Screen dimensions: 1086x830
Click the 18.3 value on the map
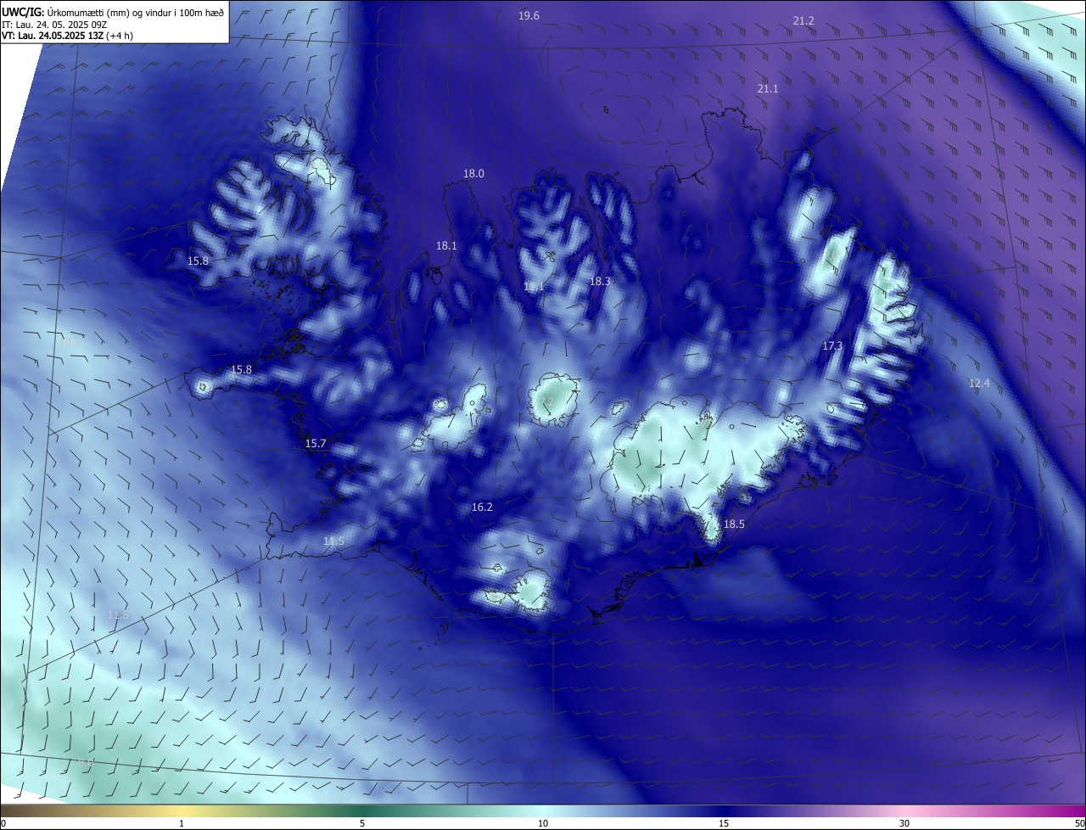[x=600, y=281]
